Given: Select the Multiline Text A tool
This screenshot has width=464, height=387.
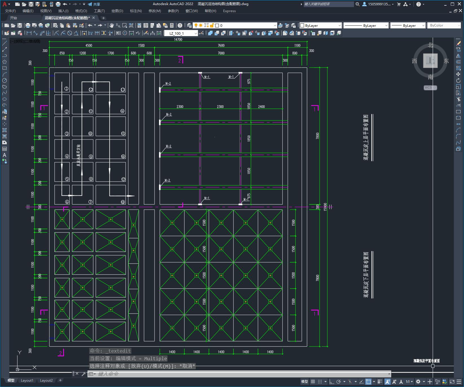Looking at the screenshot, I should click(x=5, y=155).
